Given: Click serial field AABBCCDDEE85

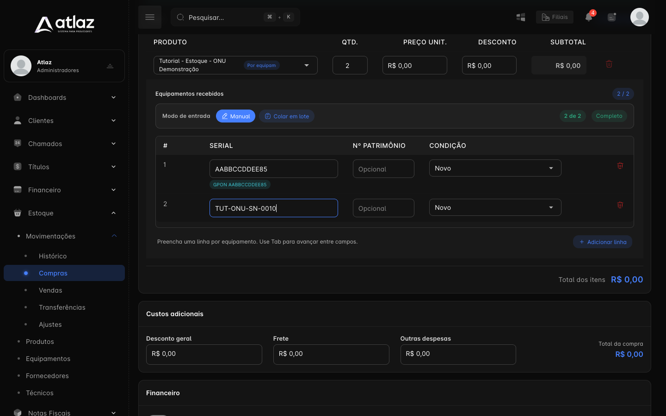Looking at the screenshot, I should click(x=274, y=169).
